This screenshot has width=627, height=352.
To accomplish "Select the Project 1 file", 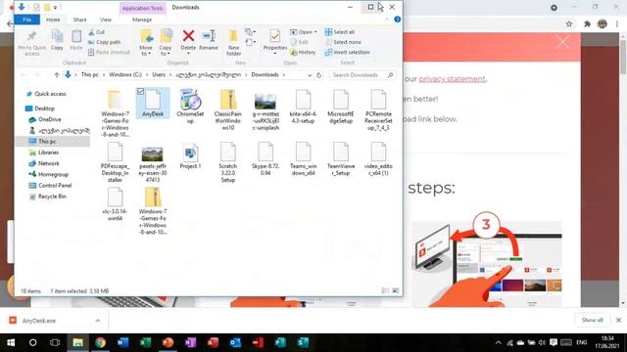I will click(190, 156).
